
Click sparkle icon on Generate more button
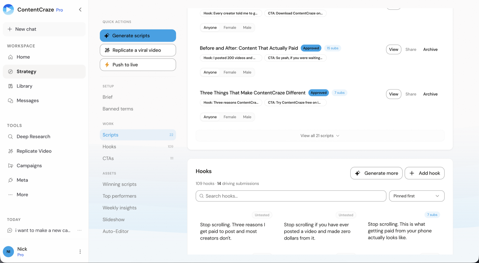click(358, 173)
